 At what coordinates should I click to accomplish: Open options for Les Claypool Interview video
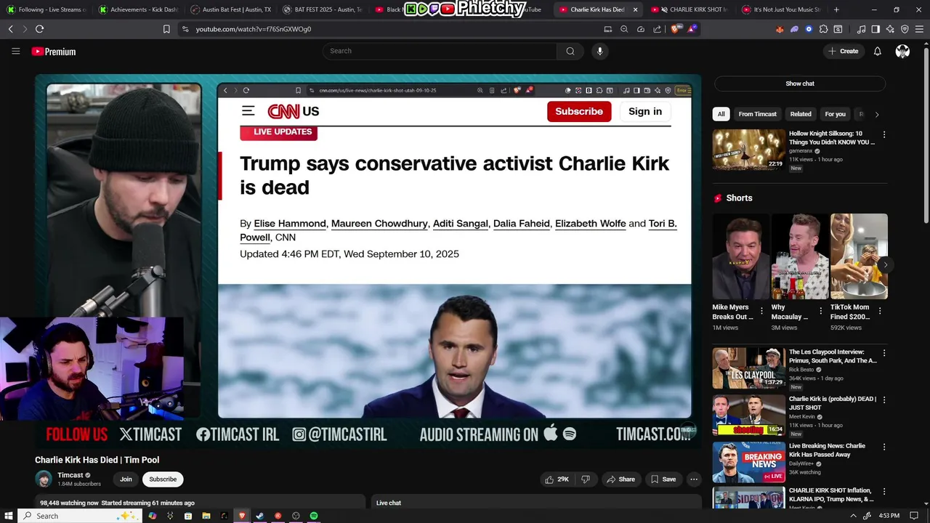[x=884, y=353]
